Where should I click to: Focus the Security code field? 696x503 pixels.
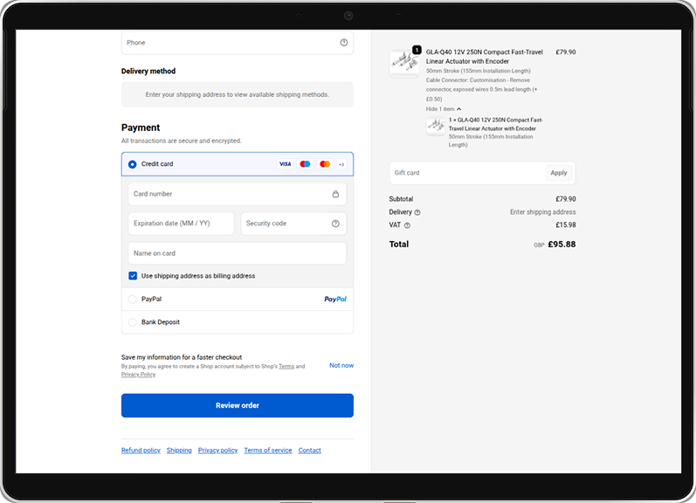[x=293, y=224]
